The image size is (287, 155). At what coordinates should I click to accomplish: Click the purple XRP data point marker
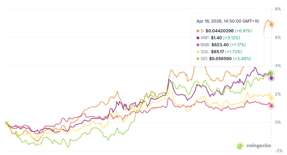tap(271, 78)
